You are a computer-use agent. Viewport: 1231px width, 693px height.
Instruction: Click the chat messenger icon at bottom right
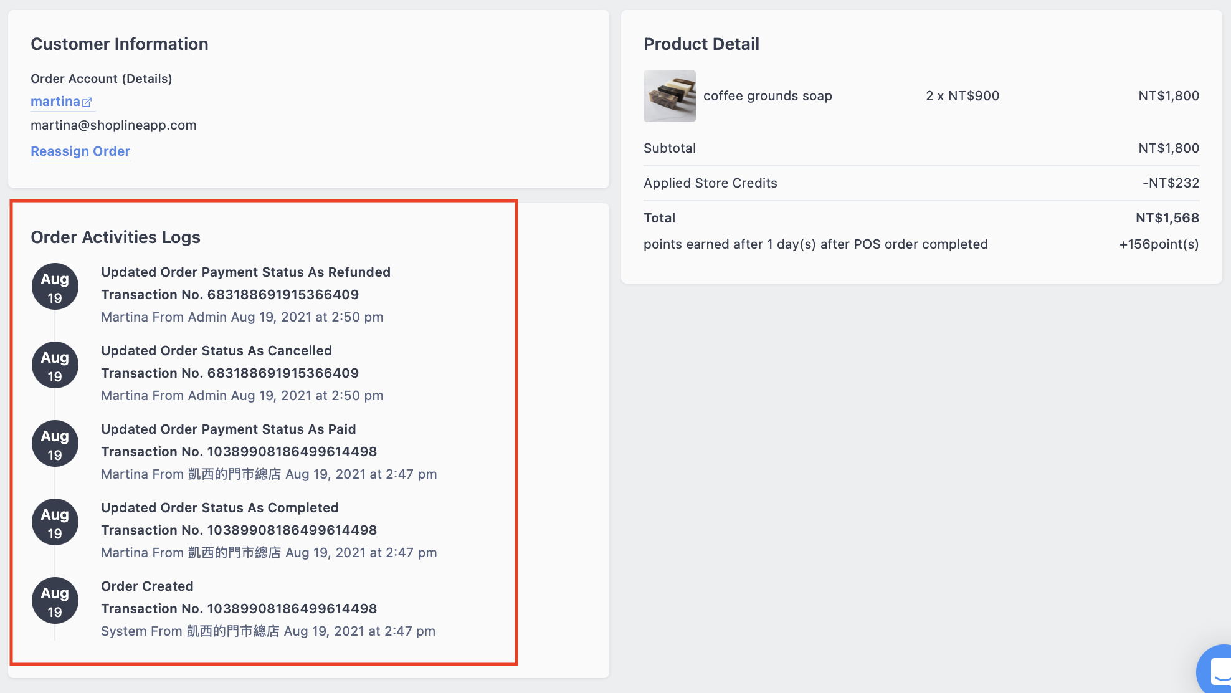click(1214, 670)
